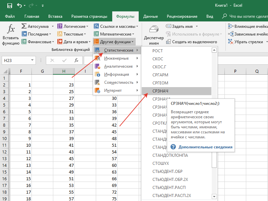The image size is (268, 201).
Task: Click Влияющие ячейки trace precedents
Action: coord(248,26)
